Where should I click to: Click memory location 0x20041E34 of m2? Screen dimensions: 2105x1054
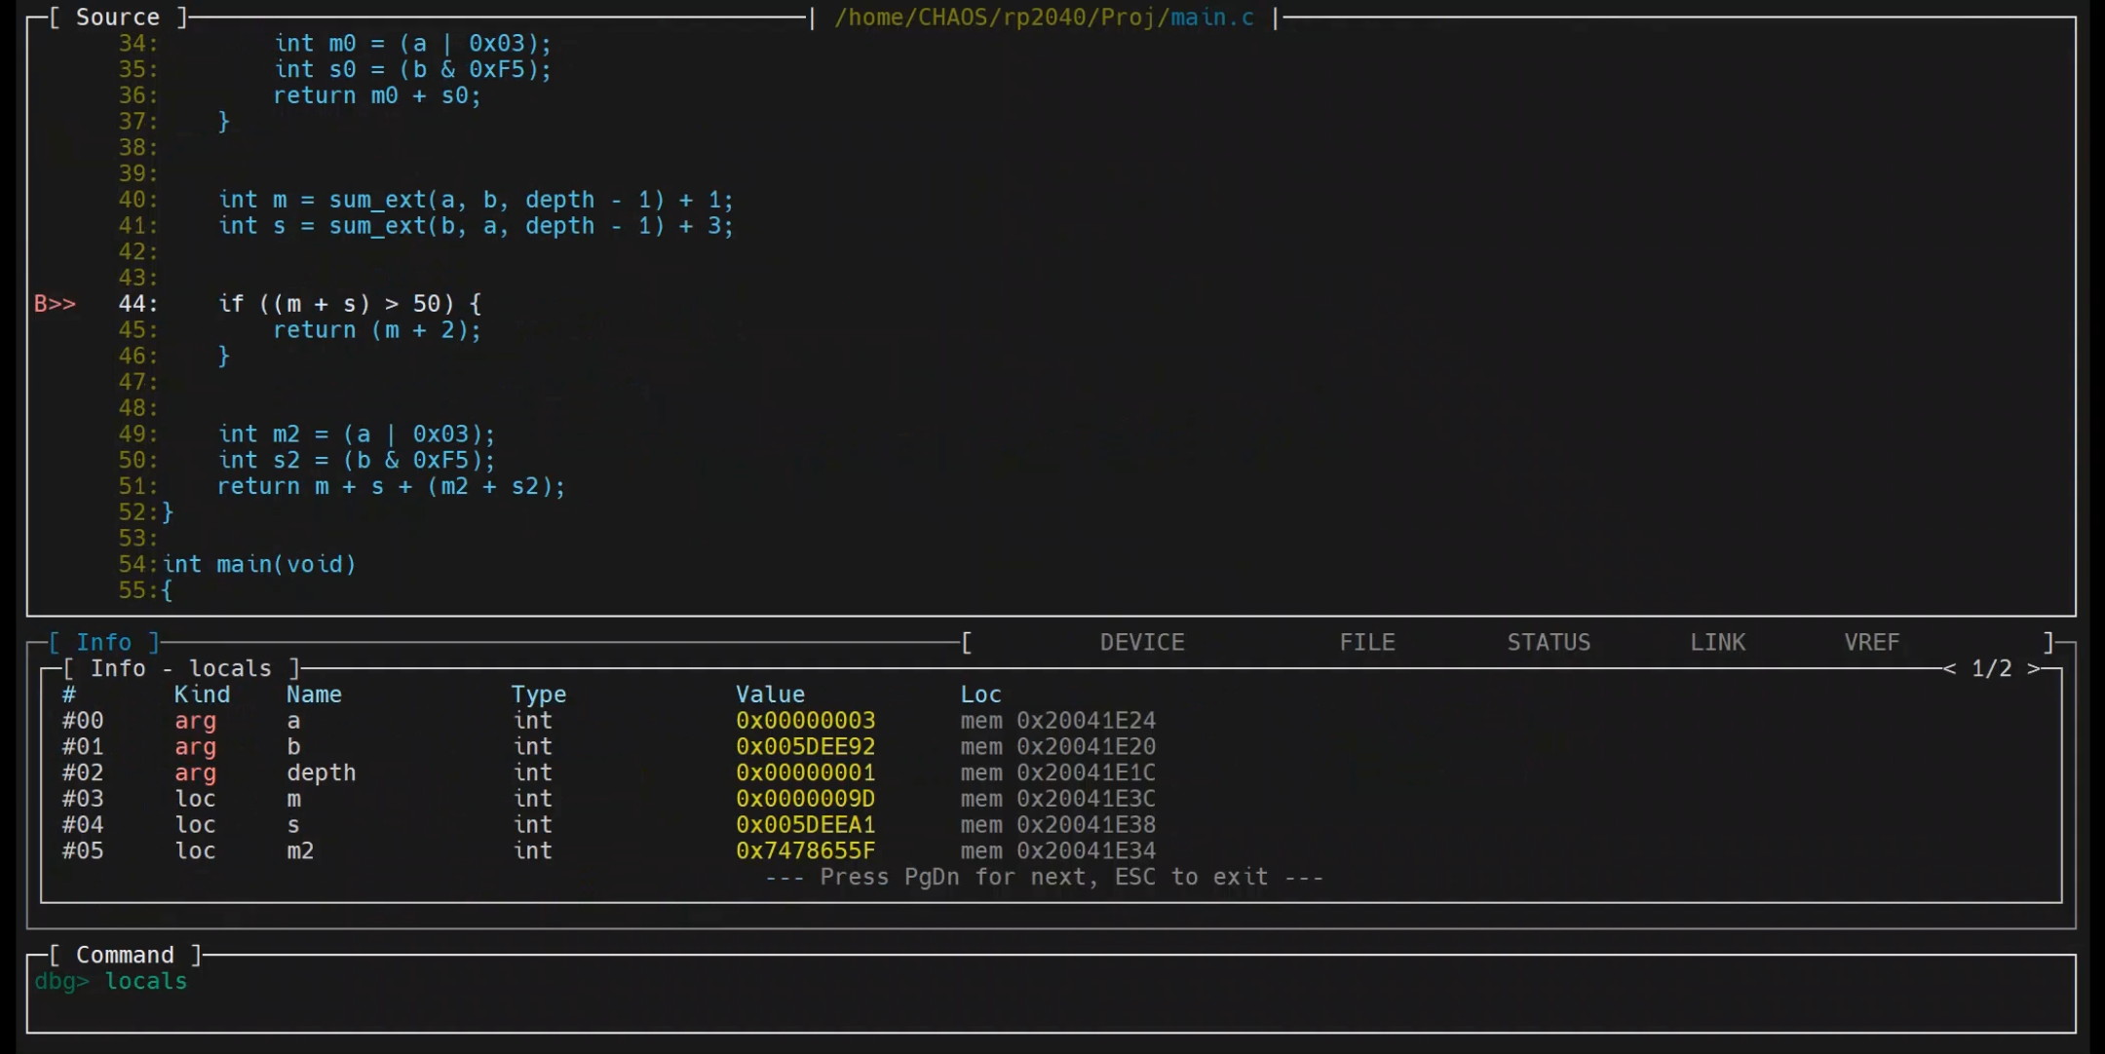click(x=1085, y=851)
